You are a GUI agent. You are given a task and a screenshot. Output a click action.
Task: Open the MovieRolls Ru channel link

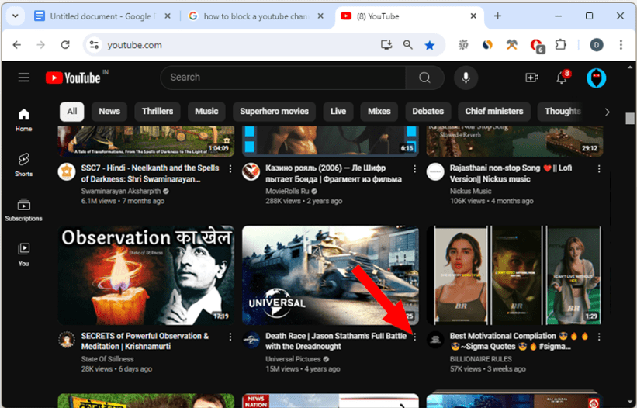[x=287, y=192]
